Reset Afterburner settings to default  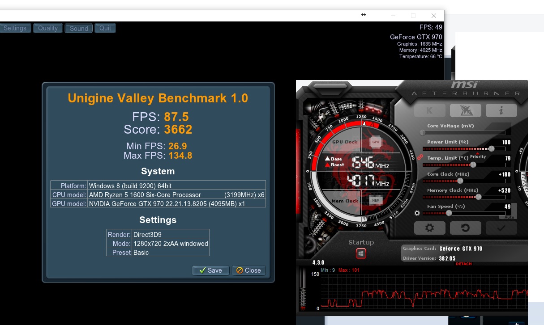[x=465, y=228]
